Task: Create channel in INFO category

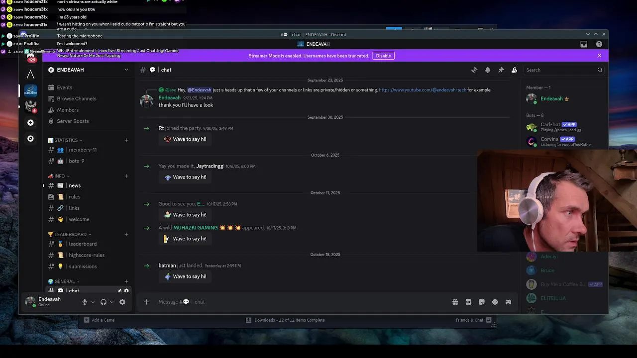Action: click(126, 176)
